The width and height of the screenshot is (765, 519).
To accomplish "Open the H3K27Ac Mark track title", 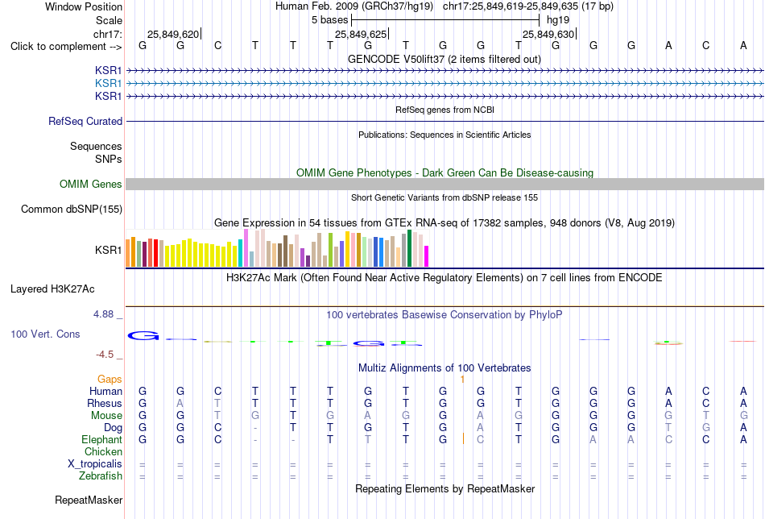I will [x=445, y=278].
